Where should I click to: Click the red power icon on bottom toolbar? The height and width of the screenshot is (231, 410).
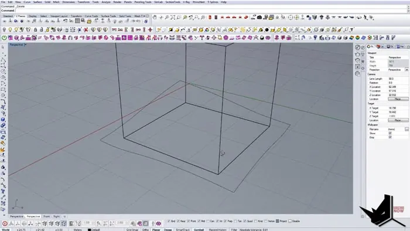coord(5,223)
